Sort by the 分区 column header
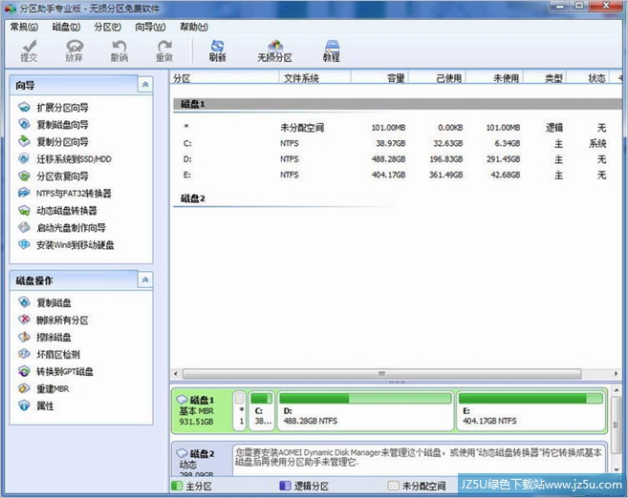Viewport: 628px width, 498px height. click(225, 78)
